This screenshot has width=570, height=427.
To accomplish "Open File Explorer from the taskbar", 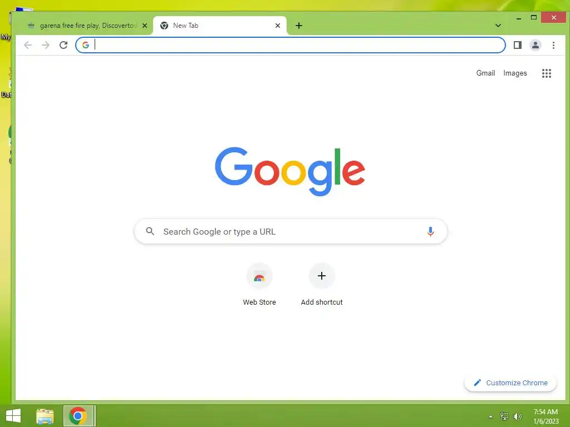I will pyautogui.click(x=45, y=416).
